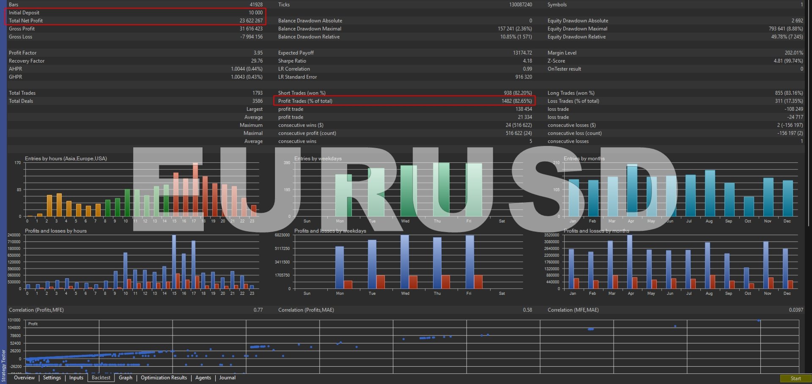
Task: Select largest profit trade value 138 454
Action: click(x=524, y=109)
